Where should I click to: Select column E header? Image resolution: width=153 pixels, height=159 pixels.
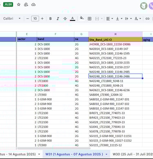coord(27,34)
